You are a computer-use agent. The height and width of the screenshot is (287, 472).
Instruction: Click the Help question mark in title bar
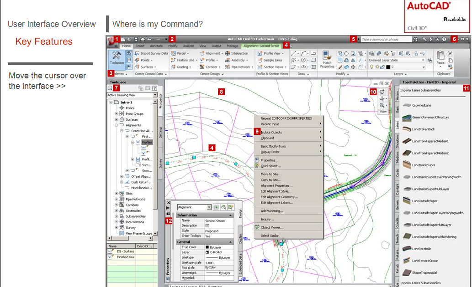pos(444,39)
